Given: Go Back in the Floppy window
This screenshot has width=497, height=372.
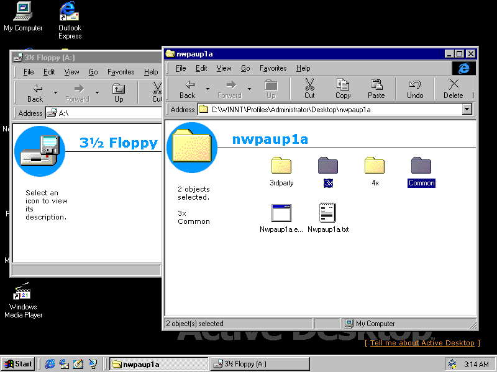Looking at the screenshot, I should 35,92.
